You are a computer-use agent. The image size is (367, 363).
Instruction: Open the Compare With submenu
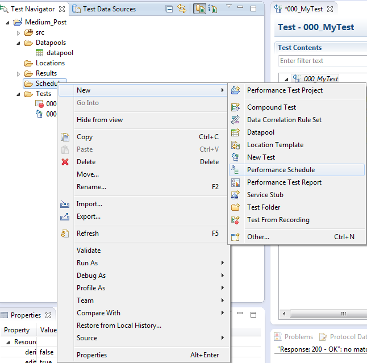[143, 313]
